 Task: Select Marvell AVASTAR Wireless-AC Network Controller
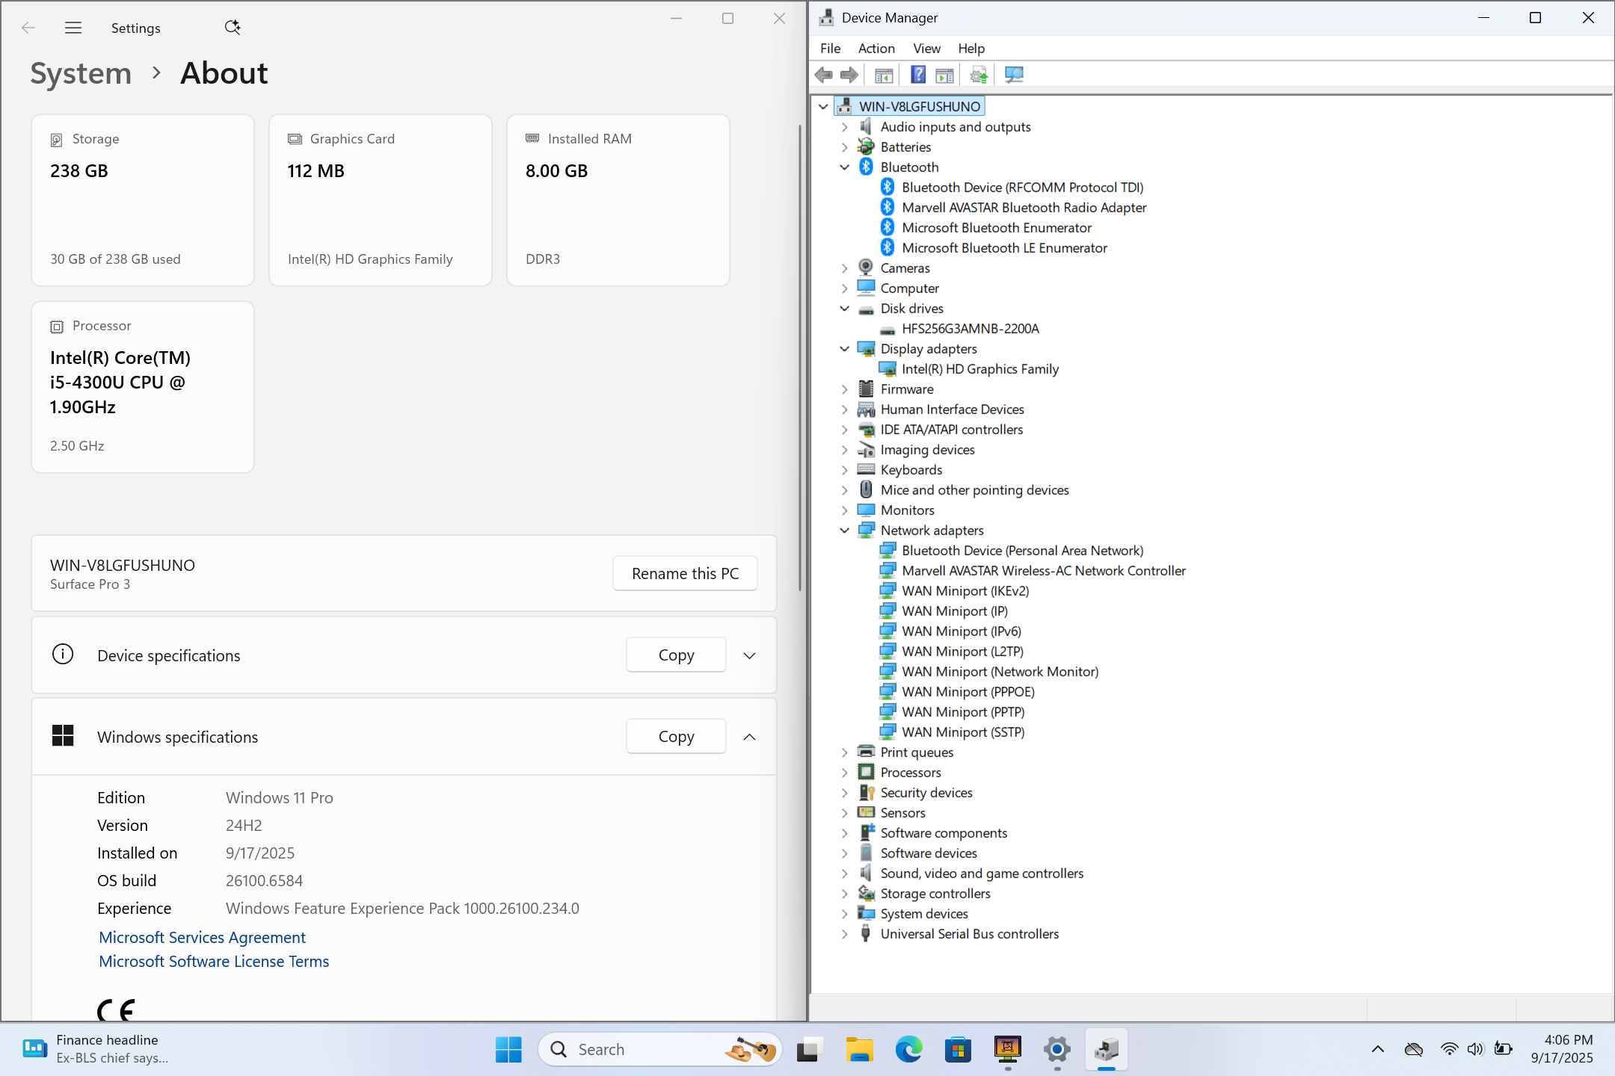tap(1044, 571)
